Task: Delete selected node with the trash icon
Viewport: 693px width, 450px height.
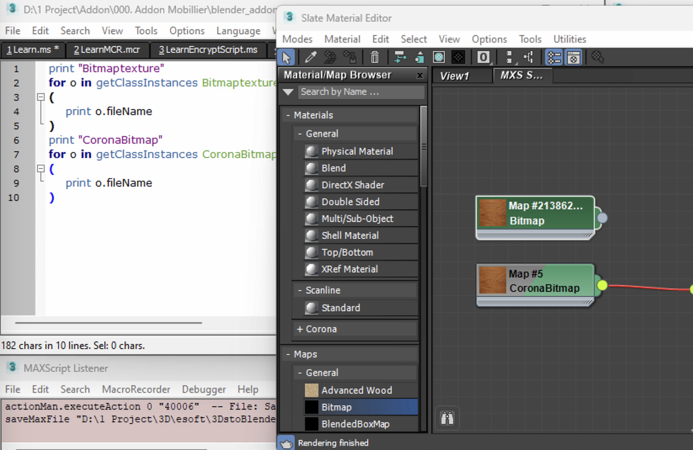Action: 375,57
